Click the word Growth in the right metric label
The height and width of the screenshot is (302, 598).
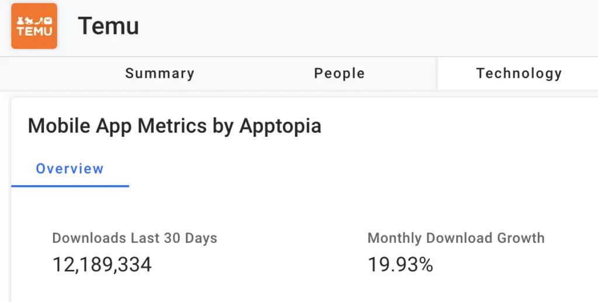pyautogui.click(x=521, y=238)
